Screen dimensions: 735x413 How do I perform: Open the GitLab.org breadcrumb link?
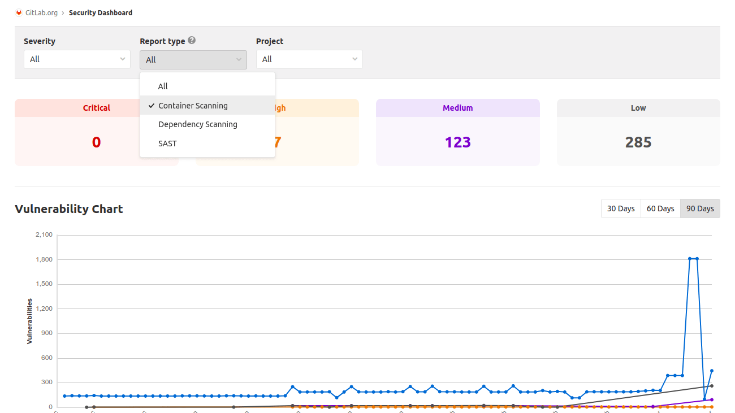point(42,12)
